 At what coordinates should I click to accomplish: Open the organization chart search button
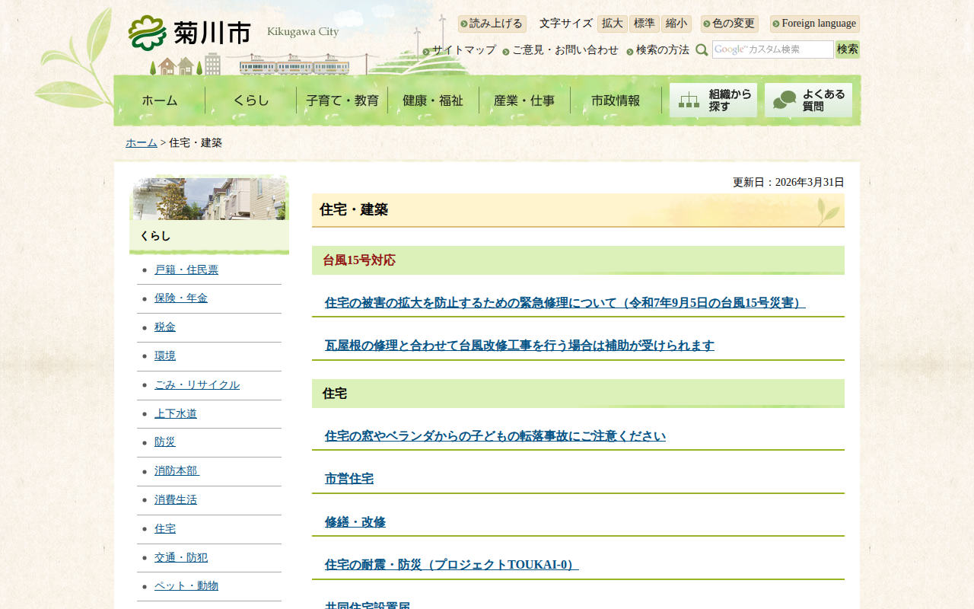coord(713,100)
